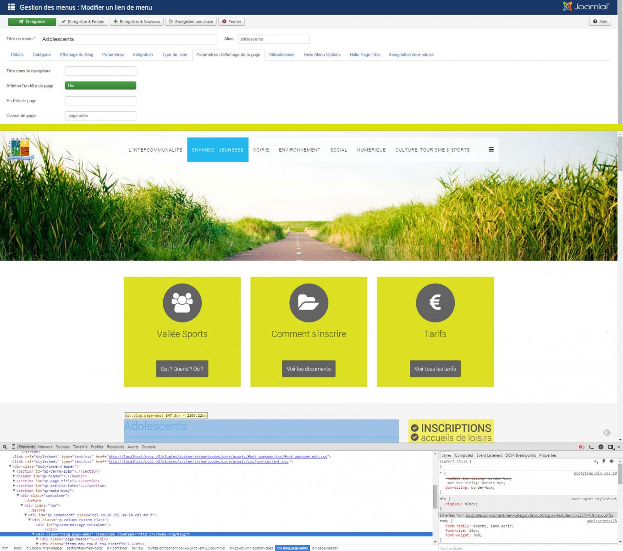Viewport: 623px width, 551px height.
Task: Expand the header sp-header node
Action: [x=14, y=476]
